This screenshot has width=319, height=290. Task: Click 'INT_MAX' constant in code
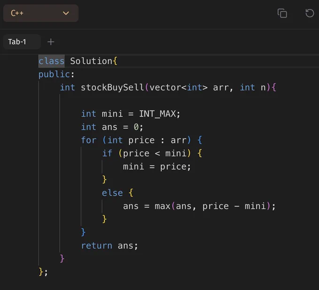tap(157, 114)
